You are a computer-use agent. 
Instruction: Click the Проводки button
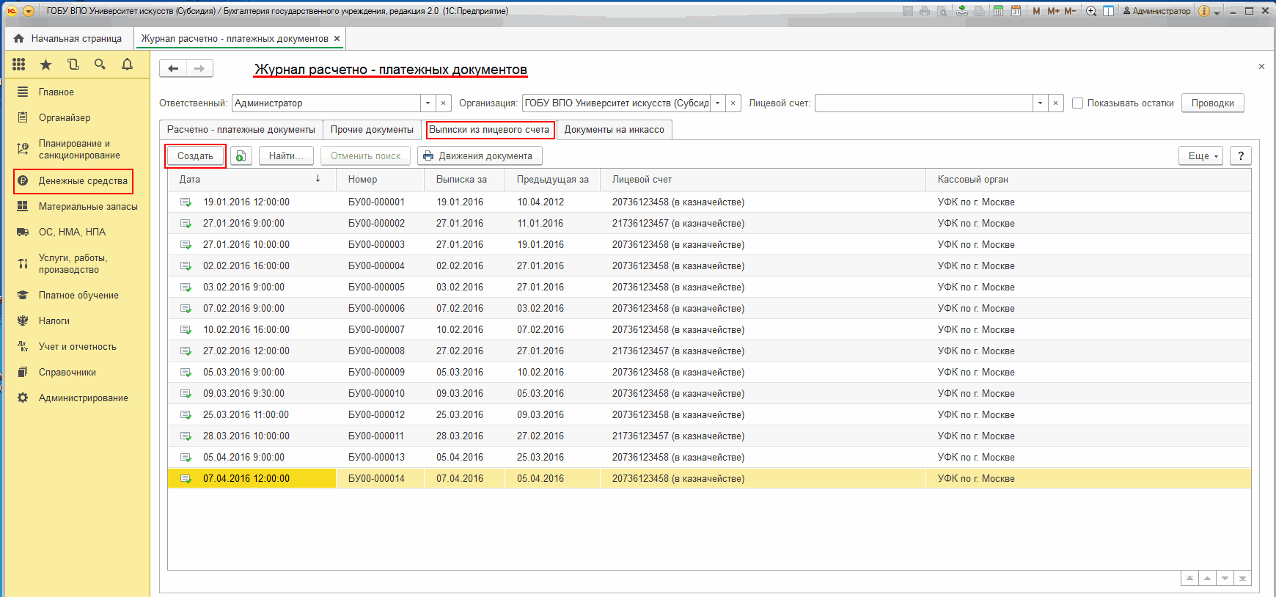tap(1212, 103)
